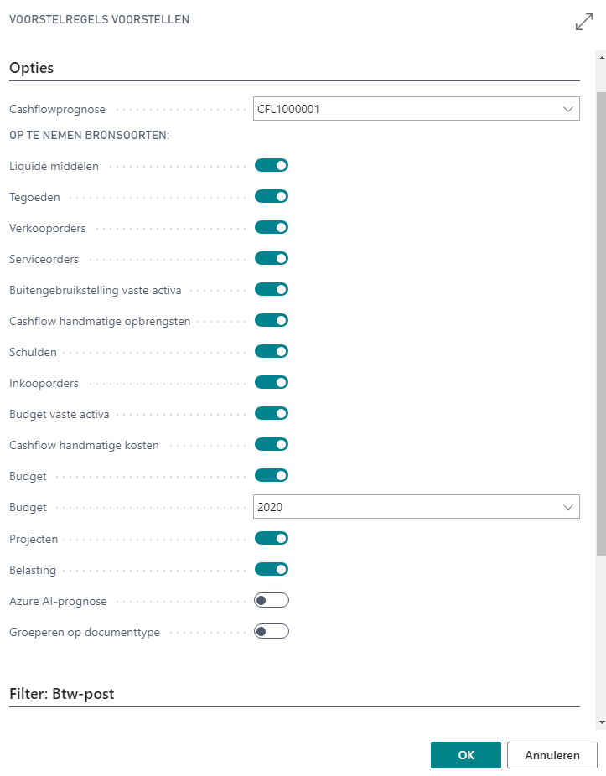Disable Budget vaste activa
Screen dimensions: 606x776
click(271, 413)
